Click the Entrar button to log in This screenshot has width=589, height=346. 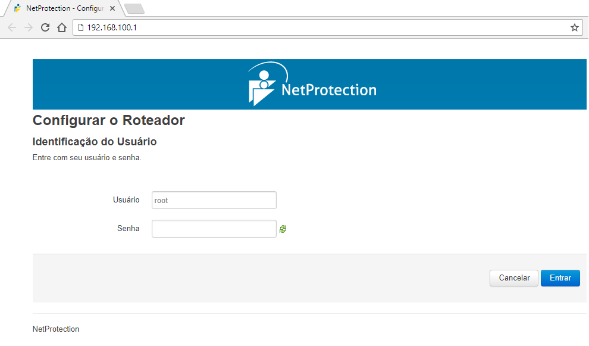pos(560,278)
